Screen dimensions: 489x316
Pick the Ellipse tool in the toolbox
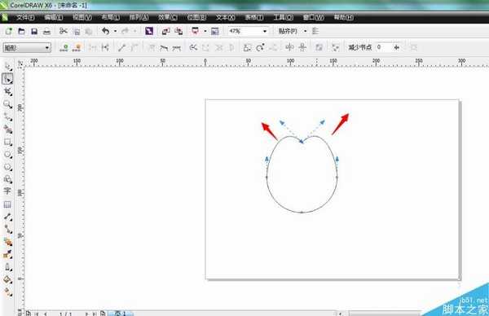coord(7,155)
